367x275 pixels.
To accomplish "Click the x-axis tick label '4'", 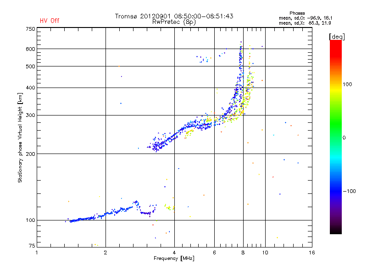I will pyautogui.click(x=174, y=253).
